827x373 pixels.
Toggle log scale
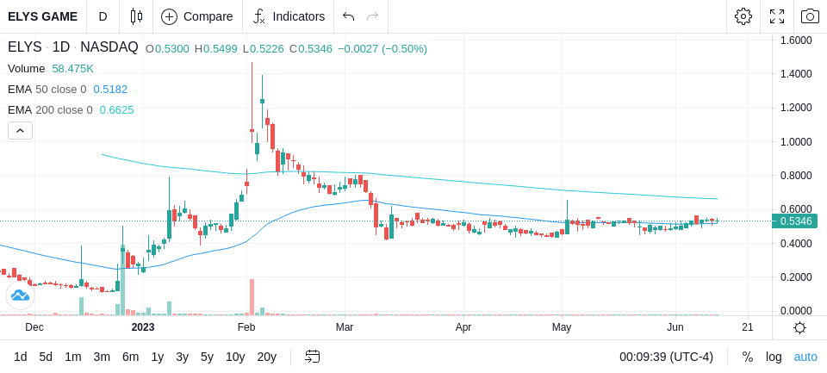(x=774, y=357)
